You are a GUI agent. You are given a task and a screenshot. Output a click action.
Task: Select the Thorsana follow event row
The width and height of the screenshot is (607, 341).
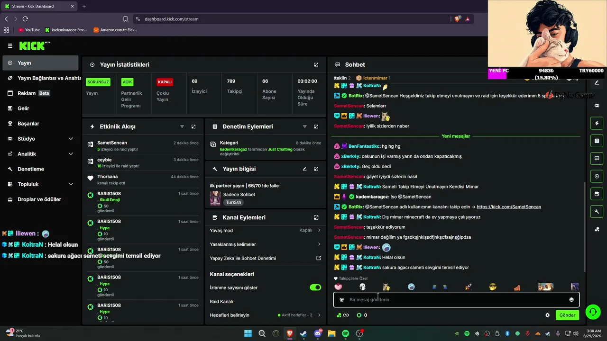(143, 179)
